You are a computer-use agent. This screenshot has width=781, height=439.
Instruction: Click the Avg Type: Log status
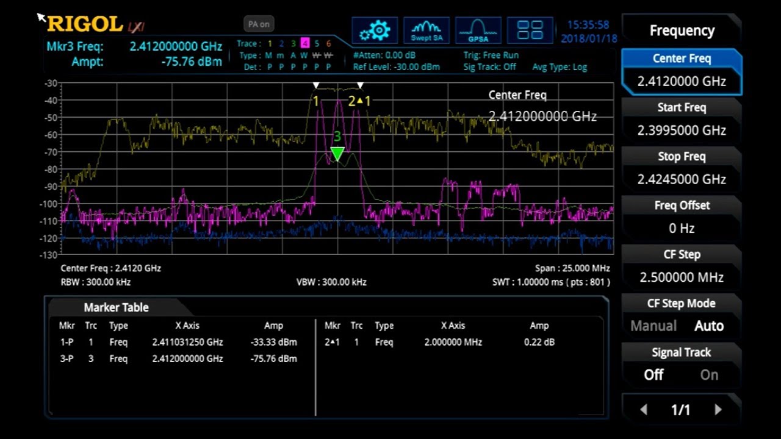pos(560,67)
